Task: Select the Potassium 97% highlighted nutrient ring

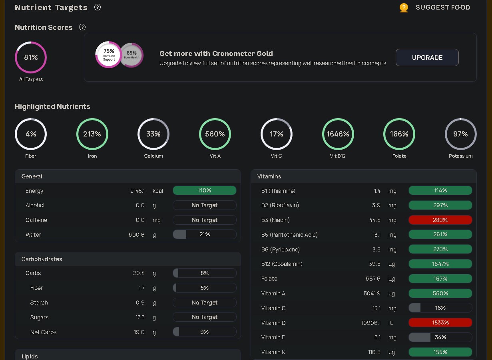Action: point(461,134)
